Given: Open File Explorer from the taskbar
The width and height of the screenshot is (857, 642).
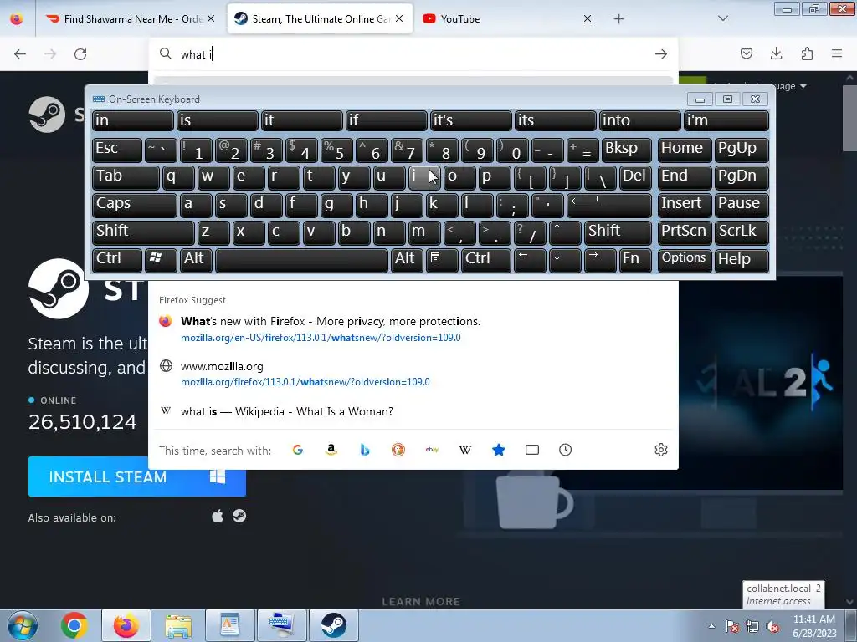Looking at the screenshot, I should tap(178, 625).
